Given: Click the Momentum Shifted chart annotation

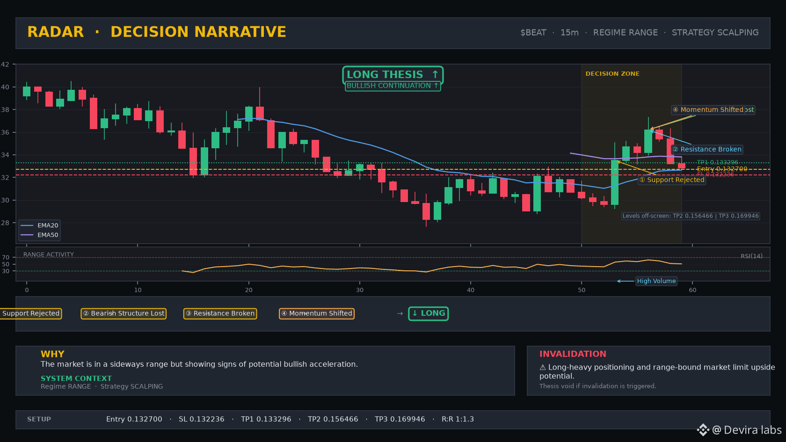Looking at the screenshot, I should (x=708, y=110).
